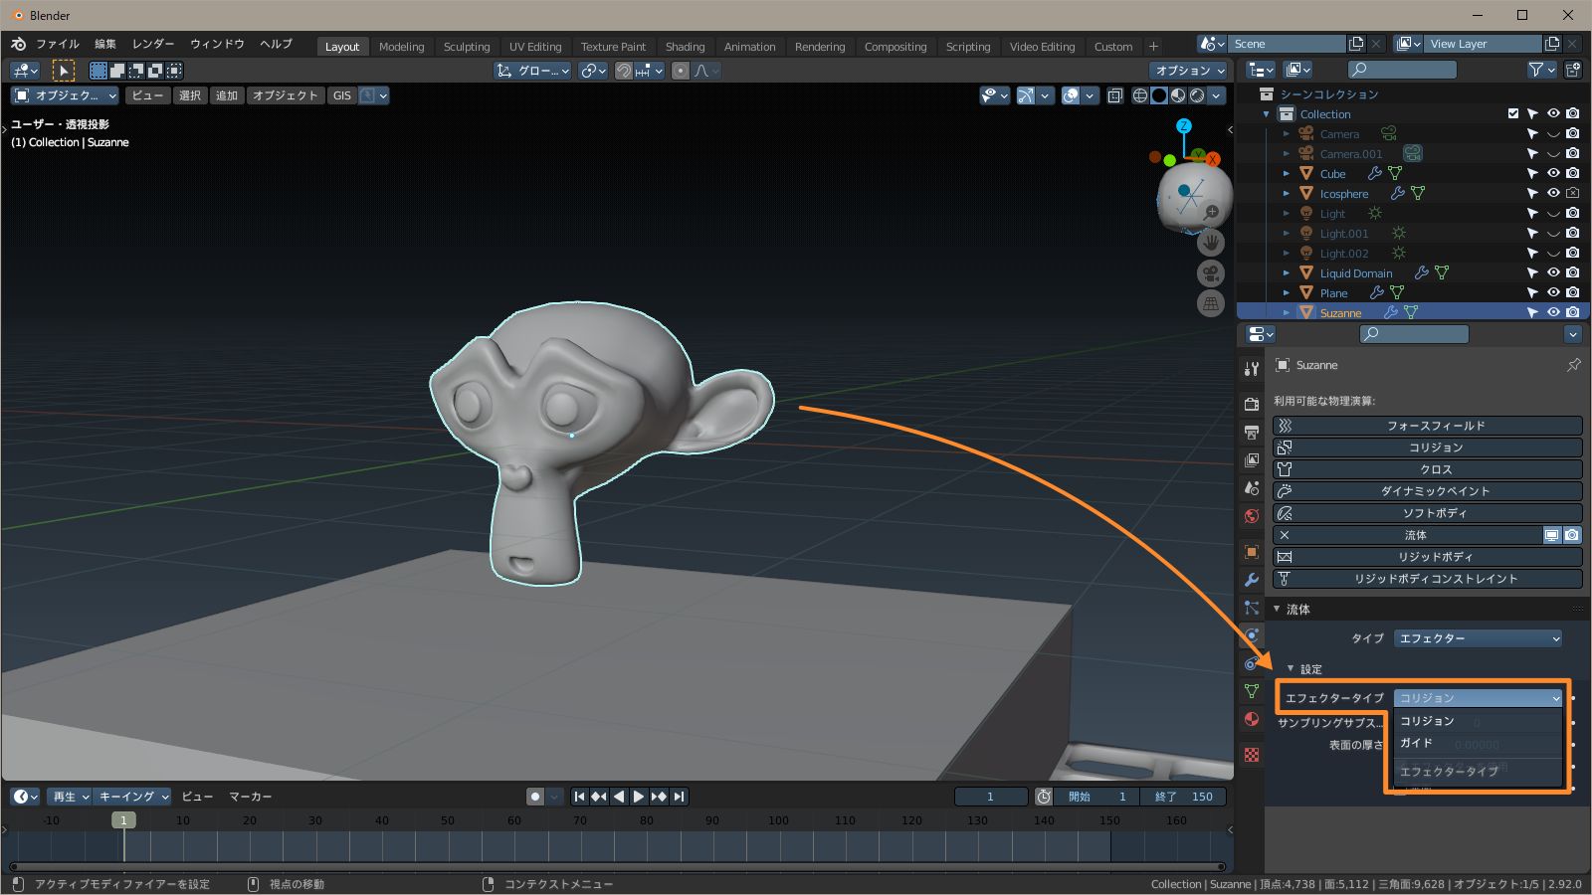Click the outliner search field
This screenshot has width=1592, height=895.
click(x=1402, y=70)
